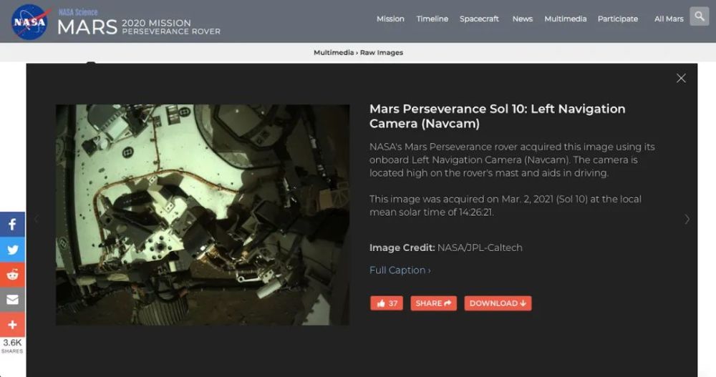Click the 3.6K shares counter
Viewport: 716px width, 377px height.
pyautogui.click(x=12, y=346)
